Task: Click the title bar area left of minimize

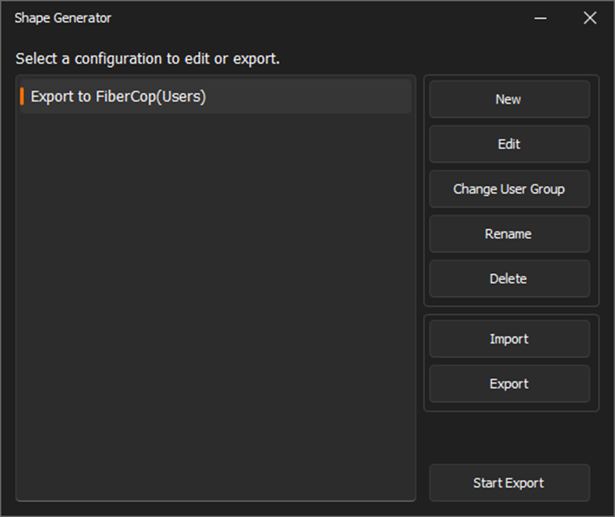Action: click(x=320, y=18)
